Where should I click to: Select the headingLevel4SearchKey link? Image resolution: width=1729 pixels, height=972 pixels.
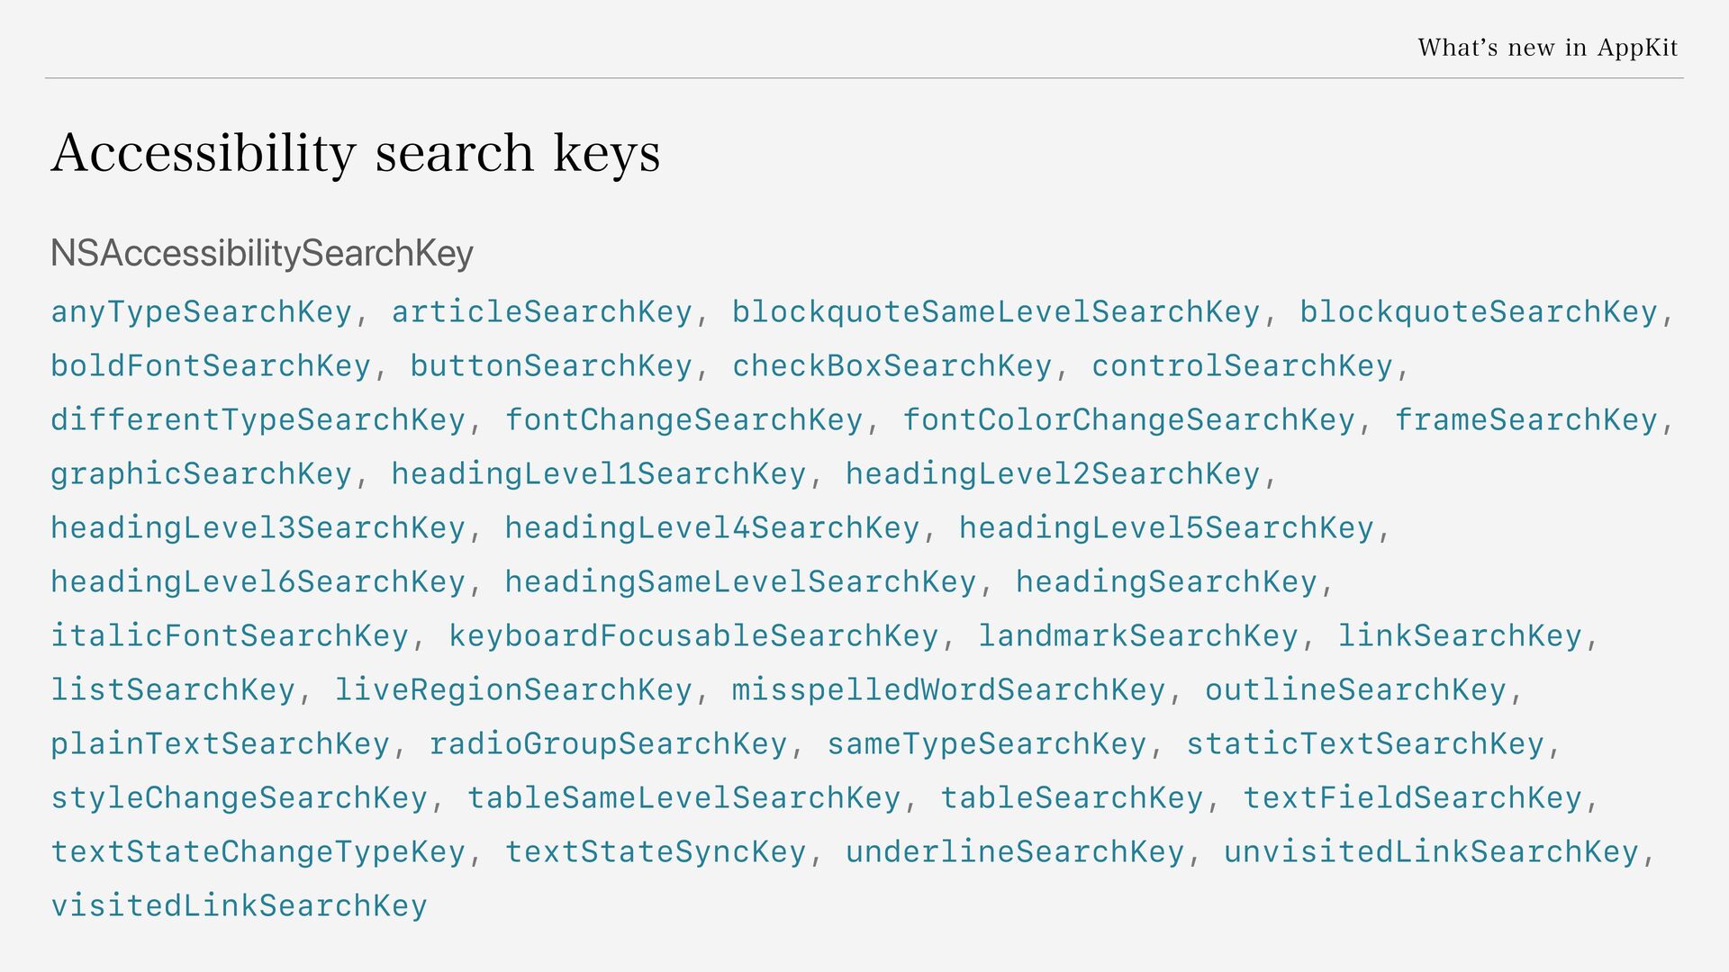pos(711,528)
